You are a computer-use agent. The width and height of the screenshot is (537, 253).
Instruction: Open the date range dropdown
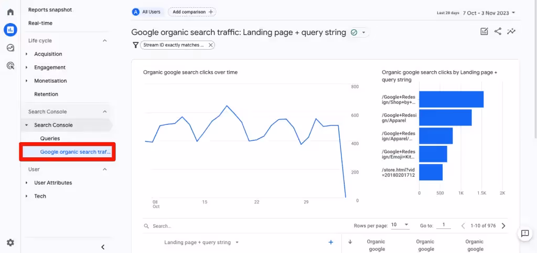click(x=513, y=13)
